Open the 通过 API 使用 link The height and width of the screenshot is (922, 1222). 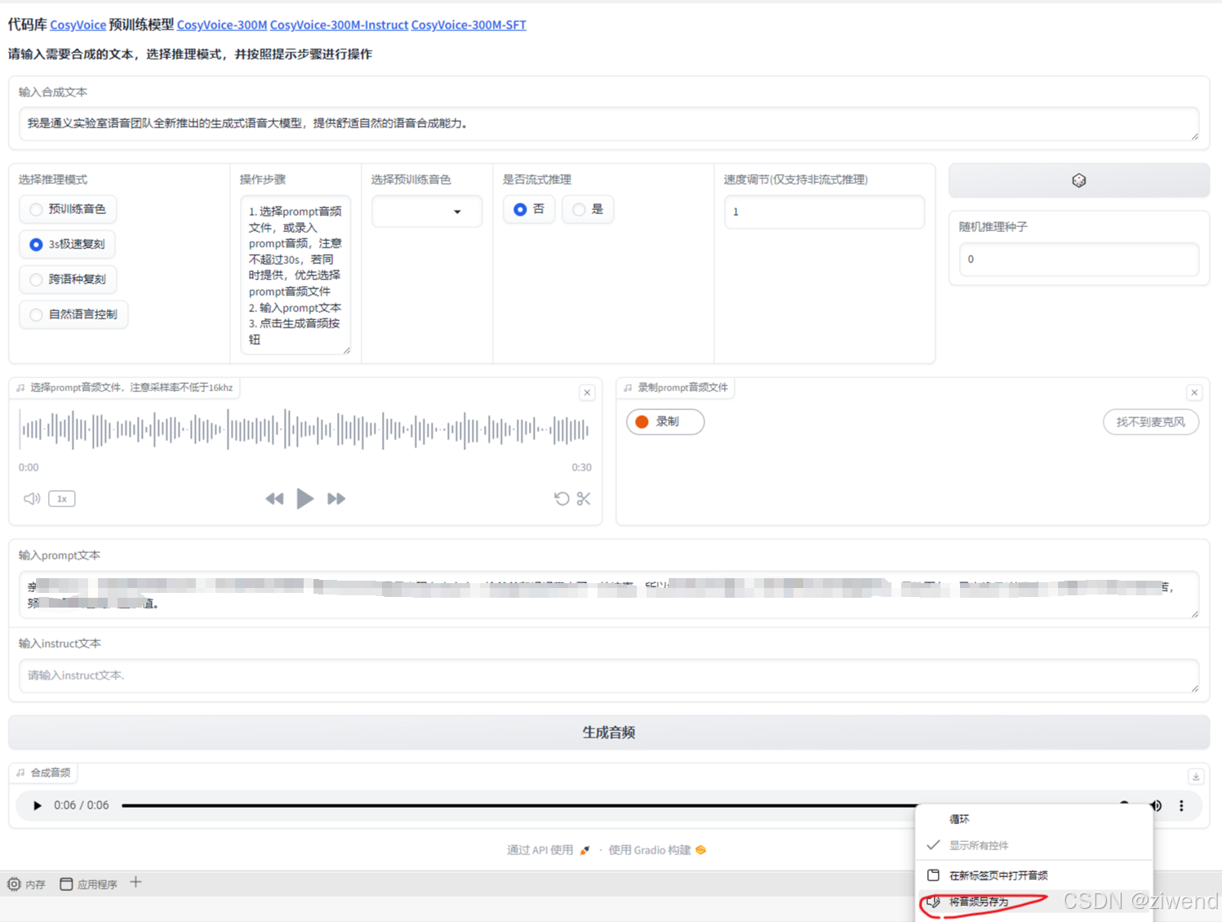[x=548, y=850]
